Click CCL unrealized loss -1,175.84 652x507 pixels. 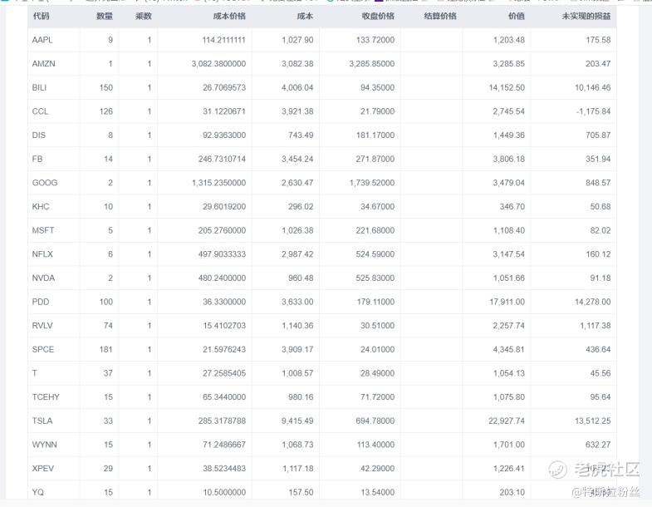(x=593, y=111)
